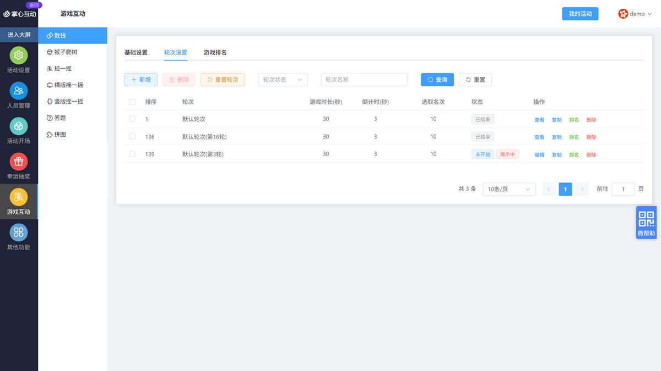Click 编辑 for 默认轮次(第3轮)
661x371 pixels.
pyautogui.click(x=539, y=155)
